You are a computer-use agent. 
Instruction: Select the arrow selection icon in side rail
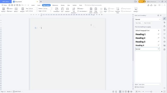tap(164, 22)
